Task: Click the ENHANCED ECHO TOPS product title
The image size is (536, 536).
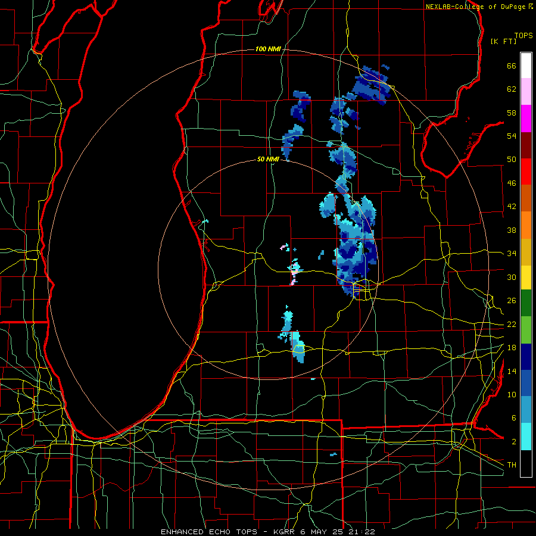Action: [209, 532]
